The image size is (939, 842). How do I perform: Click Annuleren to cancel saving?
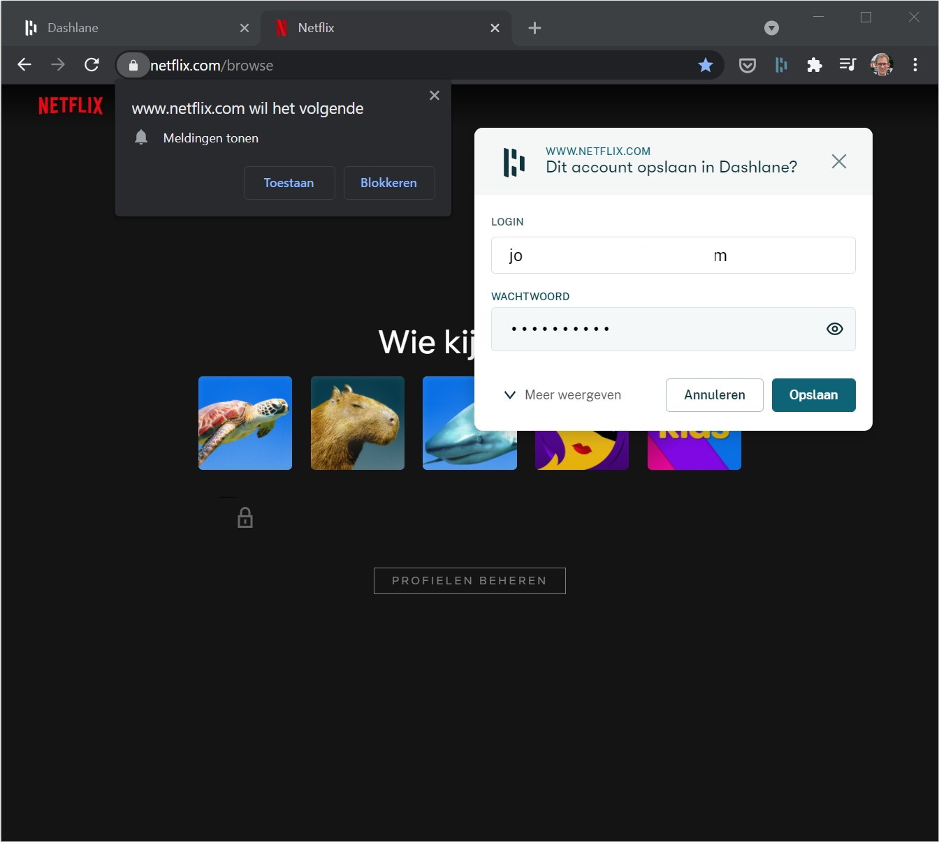[x=715, y=395]
